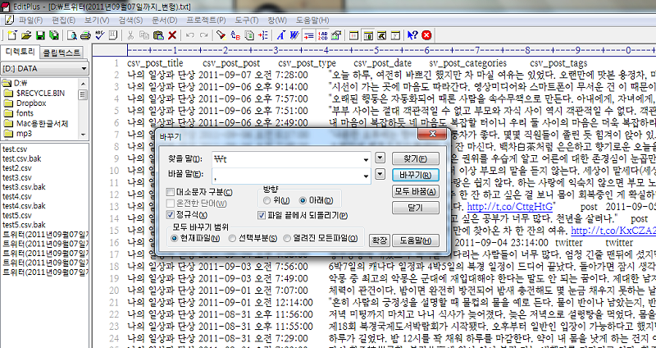Click the A-to-B Replace toolbar icon
Screen dimensions: 656x348
[235, 35]
